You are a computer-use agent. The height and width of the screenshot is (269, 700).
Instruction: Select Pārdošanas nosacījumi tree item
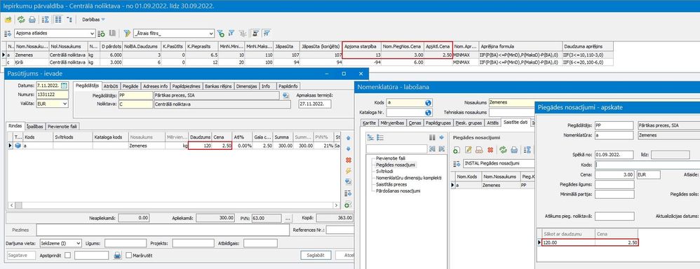398,191
